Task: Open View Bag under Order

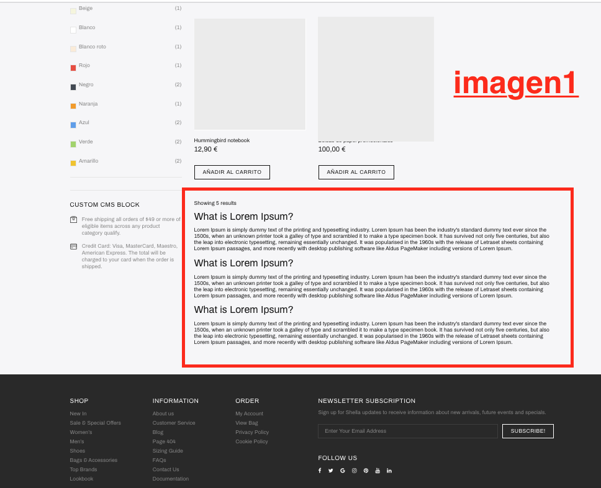Action: point(246,423)
